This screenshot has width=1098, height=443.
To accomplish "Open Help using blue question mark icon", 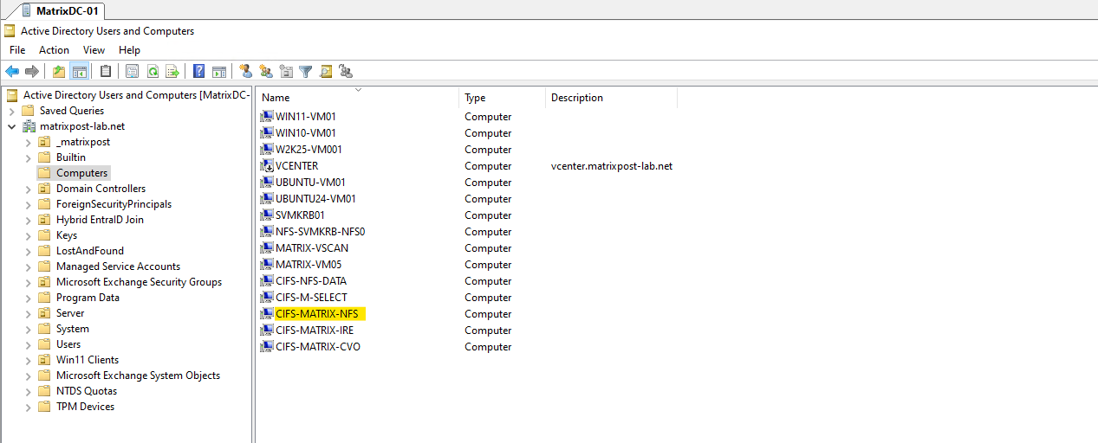I will click(199, 71).
